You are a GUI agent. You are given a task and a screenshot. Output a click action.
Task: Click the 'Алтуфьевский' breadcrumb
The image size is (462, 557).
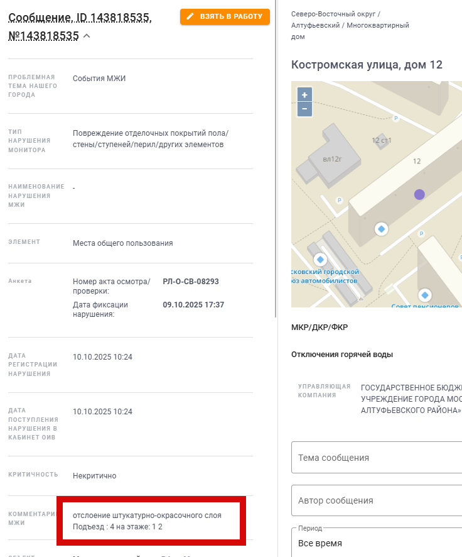[x=315, y=26]
